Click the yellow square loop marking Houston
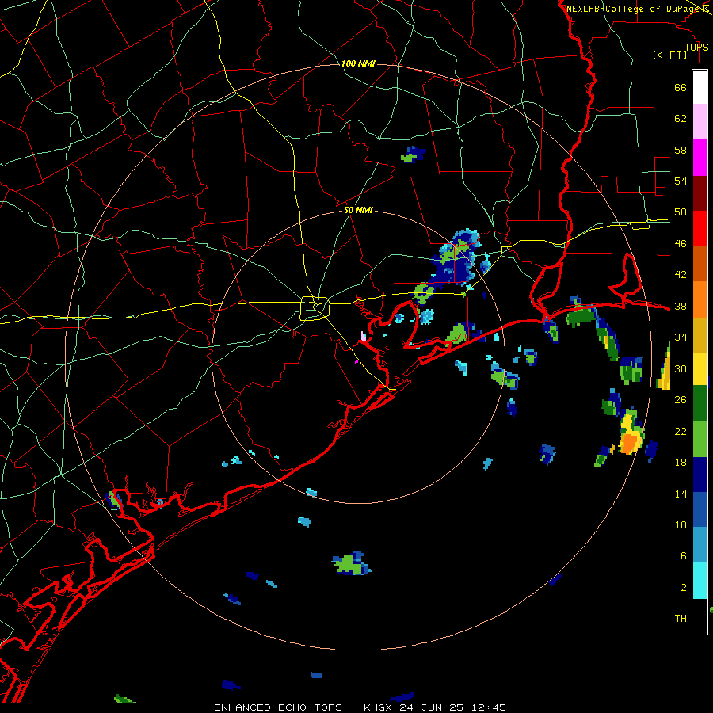The image size is (713, 713). (315, 308)
